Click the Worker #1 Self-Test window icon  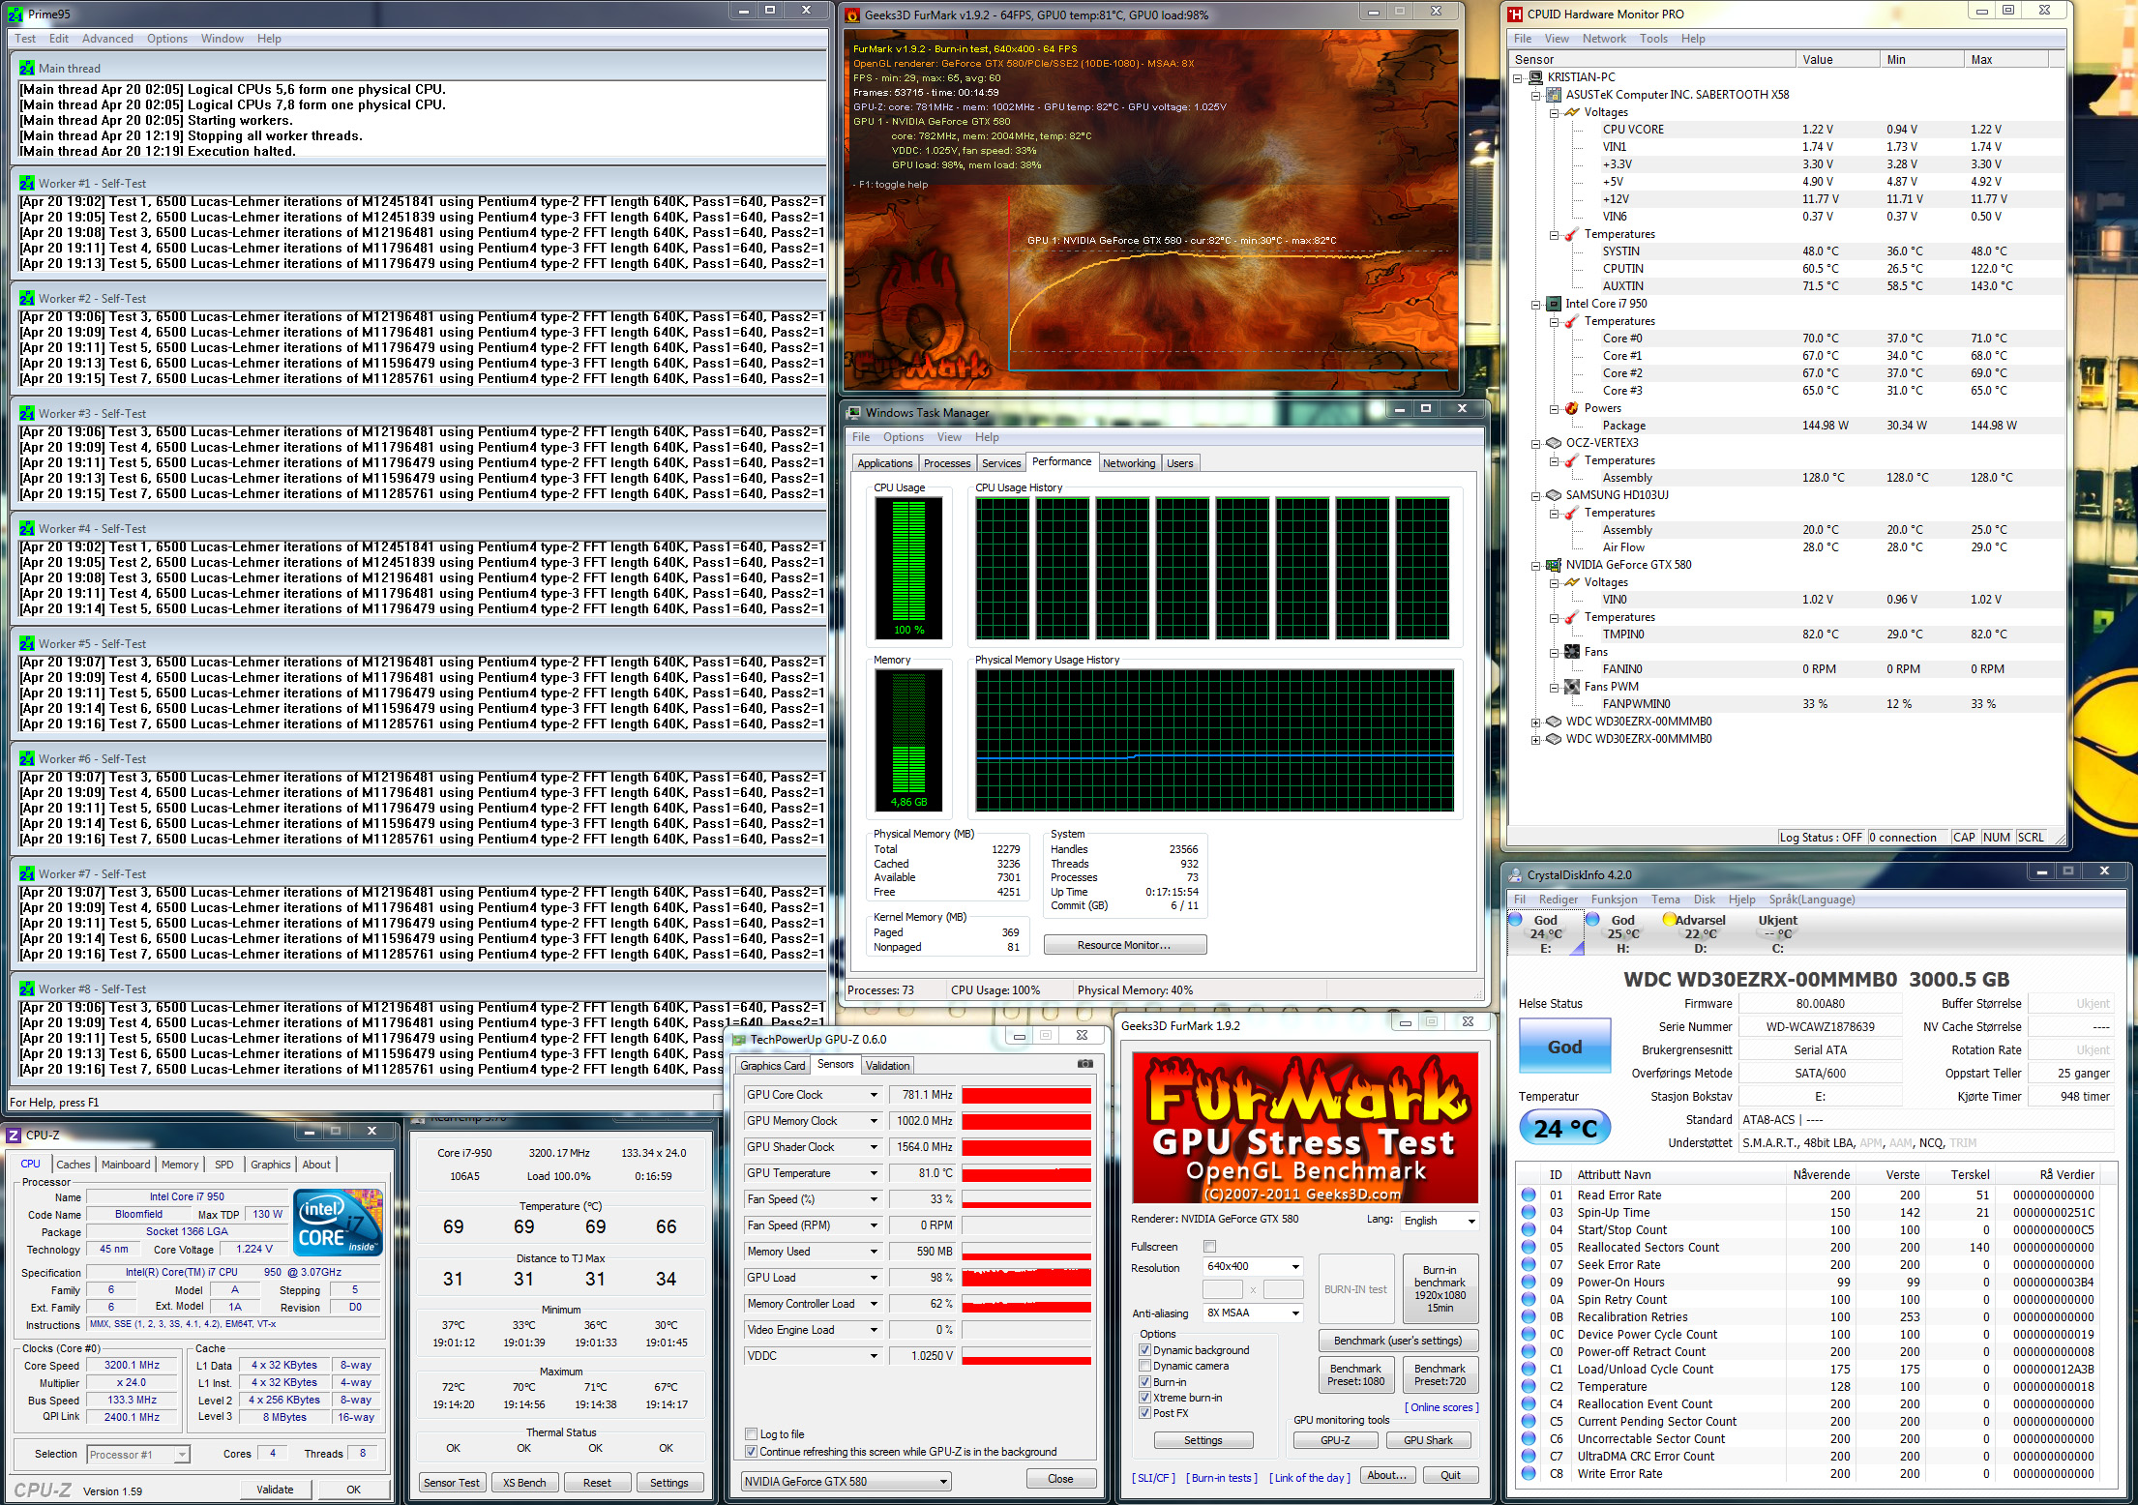[x=26, y=183]
